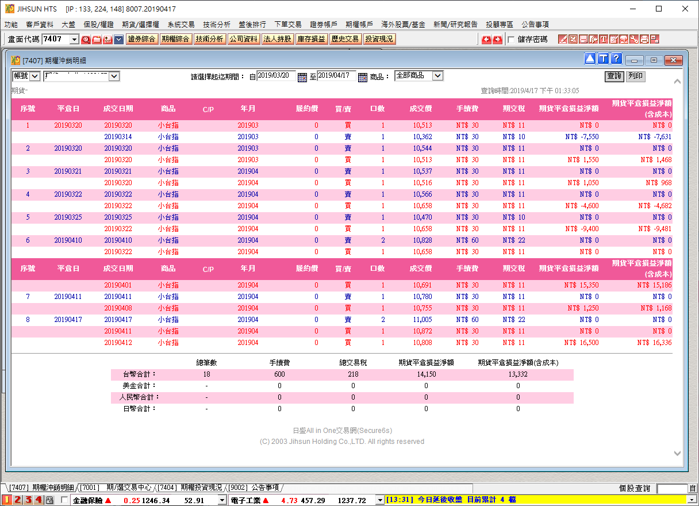Open the 海外股票/基金 menu
The image size is (699, 506).
404,25
